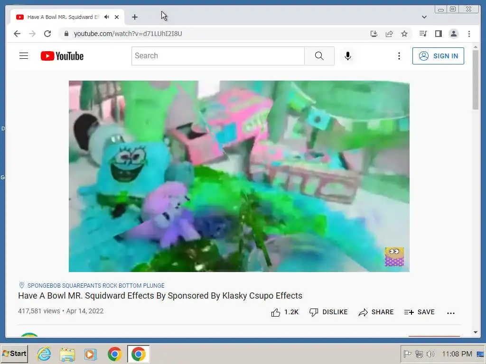Select the address bar URL
This screenshot has height=364, width=486.
(128, 34)
